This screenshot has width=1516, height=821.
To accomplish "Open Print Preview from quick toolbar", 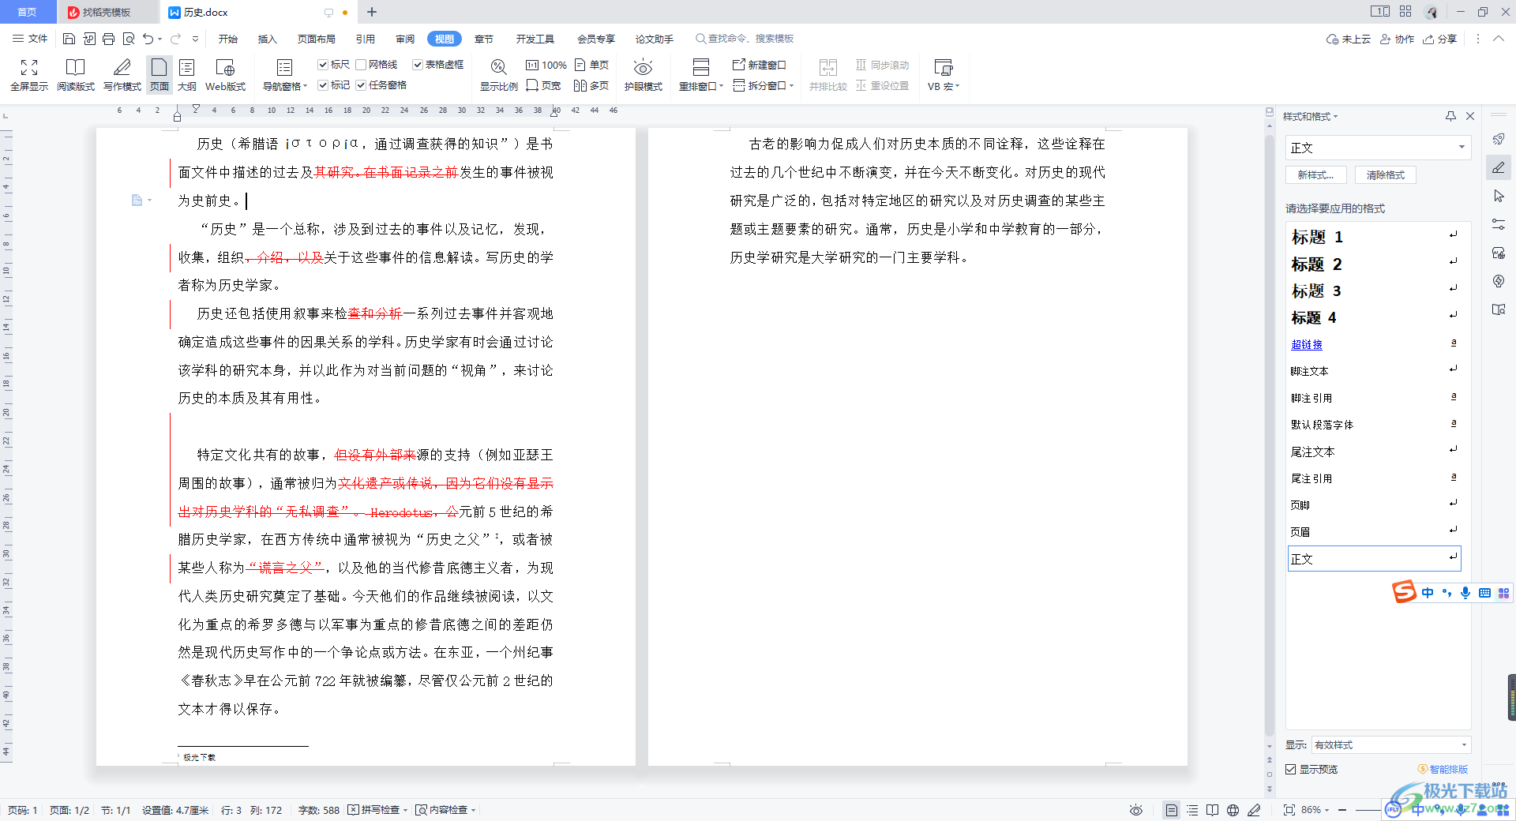I will pyautogui.click(x=129, y=39).
